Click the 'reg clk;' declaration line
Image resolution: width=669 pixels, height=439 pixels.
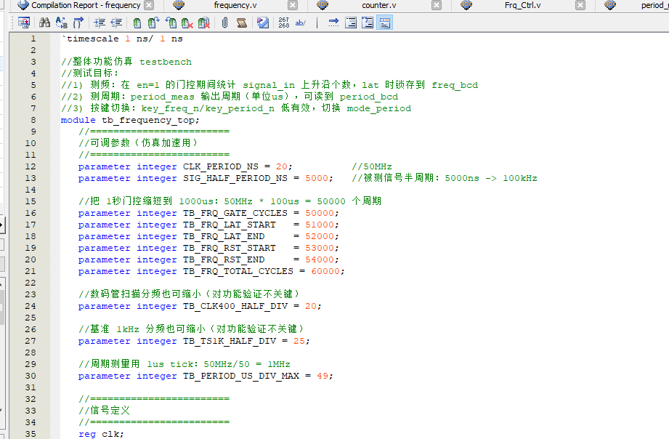coord(101,434)
